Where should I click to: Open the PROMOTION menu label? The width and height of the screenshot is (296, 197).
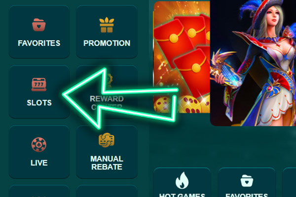tap(107, 43)
